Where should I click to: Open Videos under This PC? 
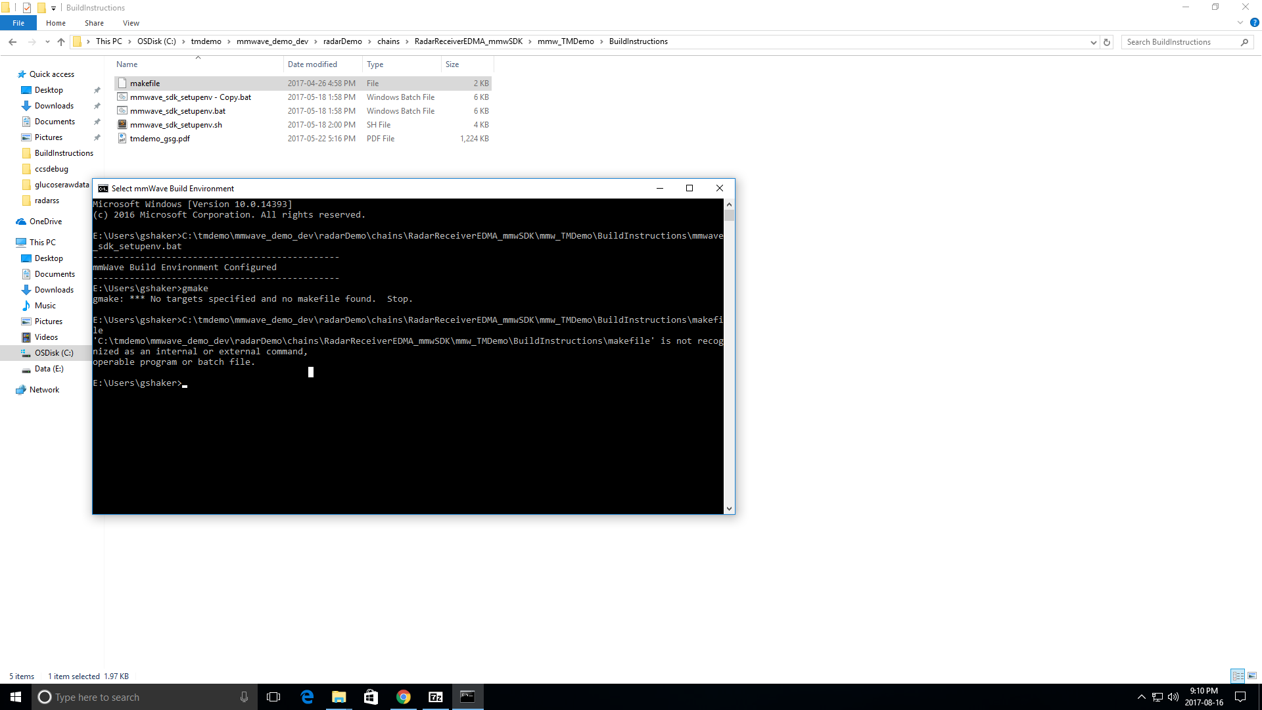click(46, 337)
